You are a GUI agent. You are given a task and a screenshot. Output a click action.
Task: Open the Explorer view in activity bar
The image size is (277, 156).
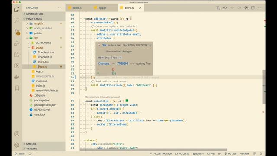pyautogui.click(x=17, y=9)
